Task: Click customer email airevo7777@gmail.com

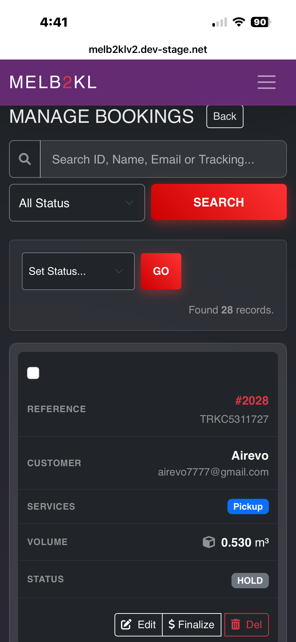Action: click(x=213, y=472)
